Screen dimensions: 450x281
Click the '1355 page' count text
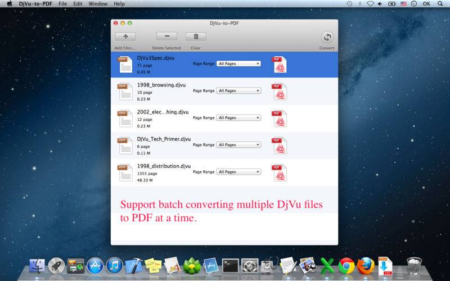click(147, 174)
